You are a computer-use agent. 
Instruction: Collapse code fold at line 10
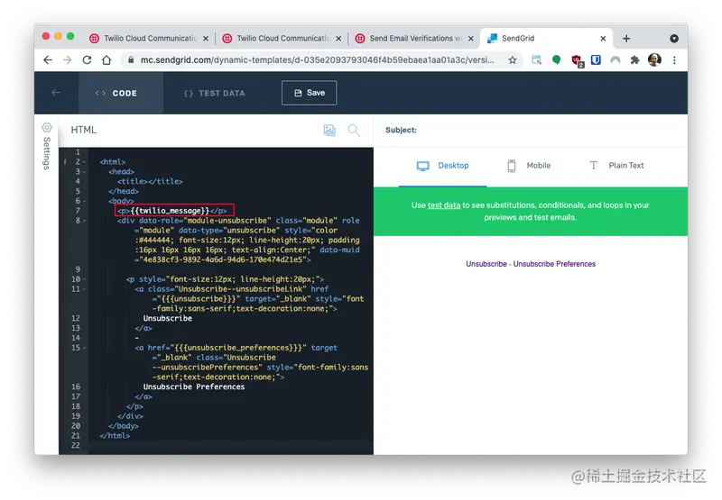pyautogui.click(x=84, y=279)
